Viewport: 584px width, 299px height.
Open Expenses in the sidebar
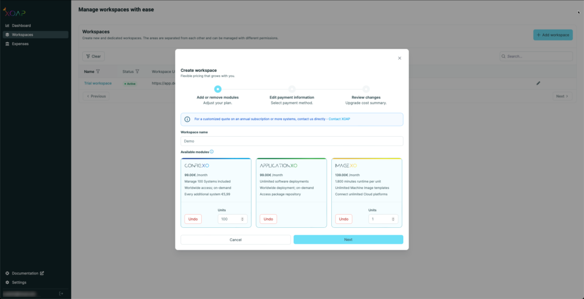(x=20, y=43)
